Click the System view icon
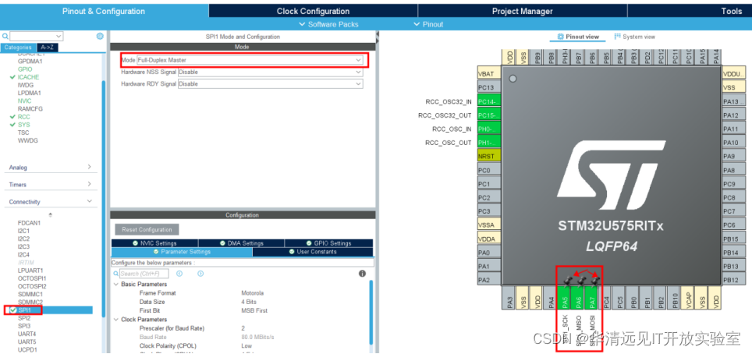752x354 pixels. point(618,37)
